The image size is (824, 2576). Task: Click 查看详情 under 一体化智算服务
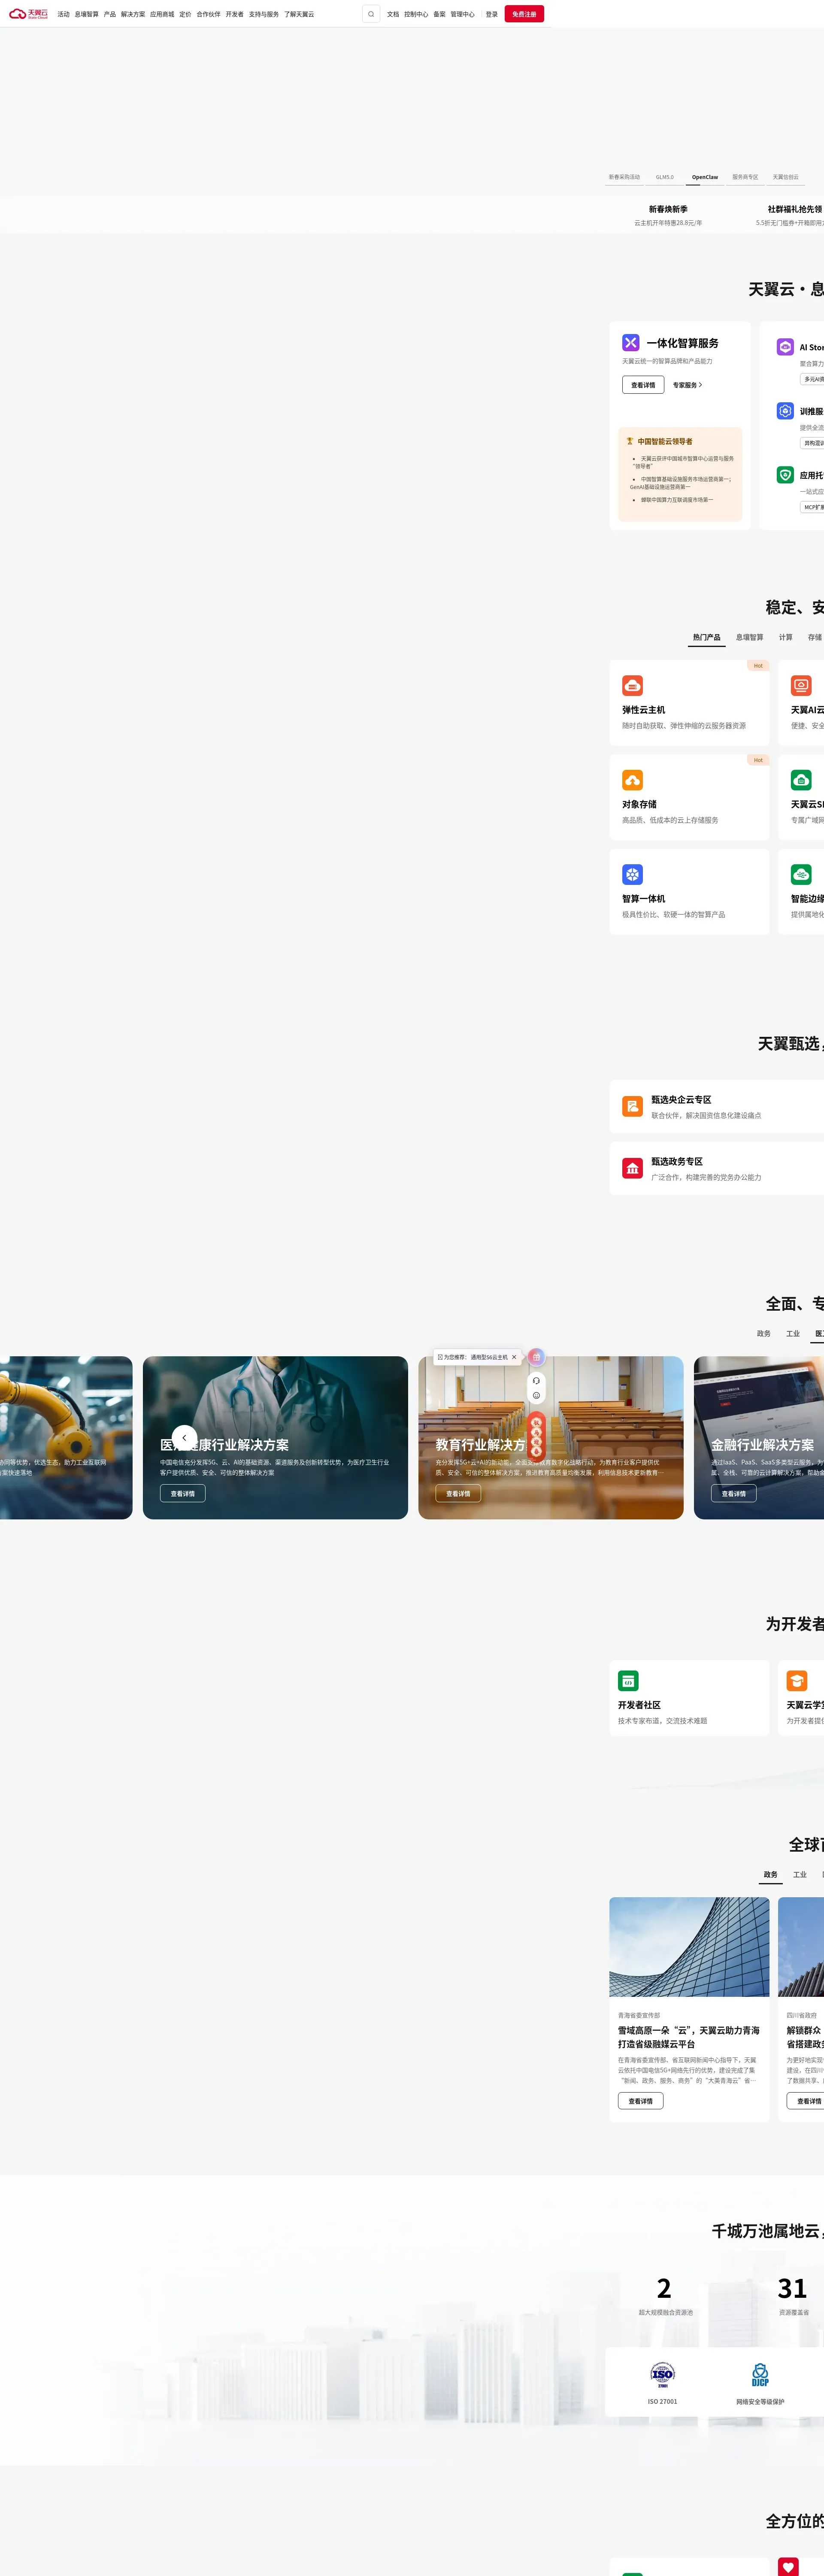(643, 385)
